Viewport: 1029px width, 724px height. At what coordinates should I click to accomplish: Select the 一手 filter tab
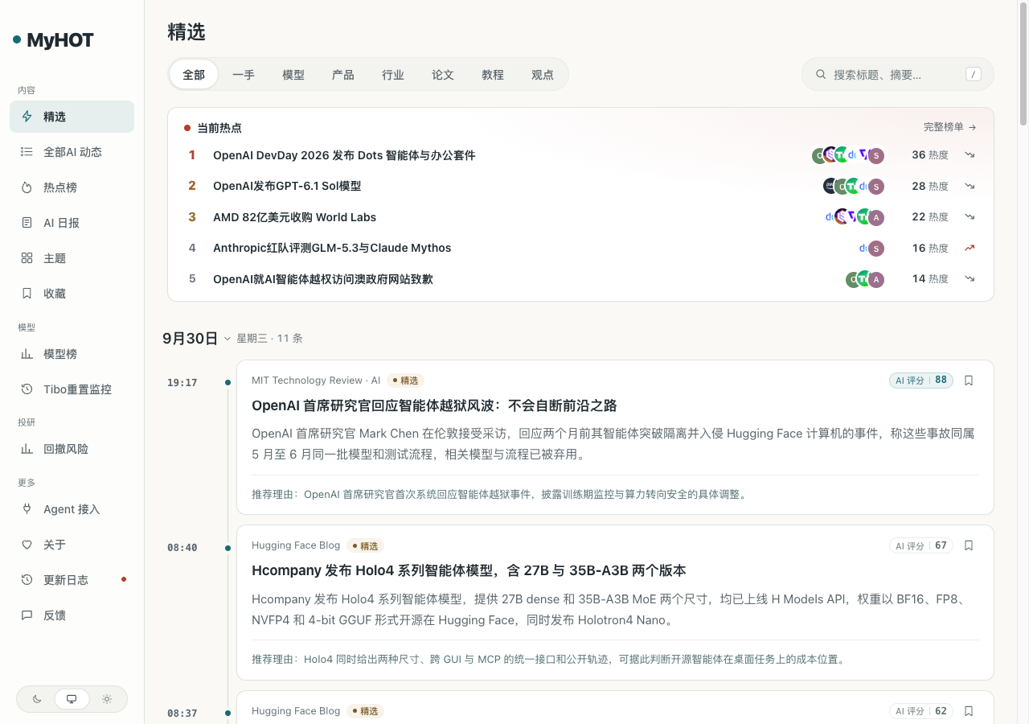coord(244,75)
